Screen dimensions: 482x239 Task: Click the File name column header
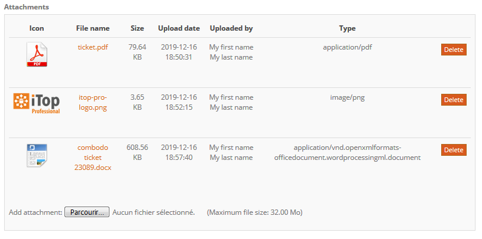93,28
